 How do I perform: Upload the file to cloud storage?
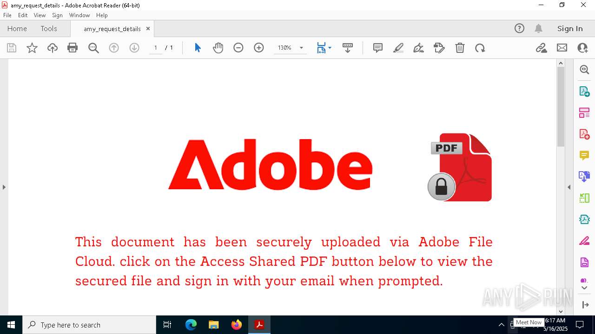click(x=53, y=48)
